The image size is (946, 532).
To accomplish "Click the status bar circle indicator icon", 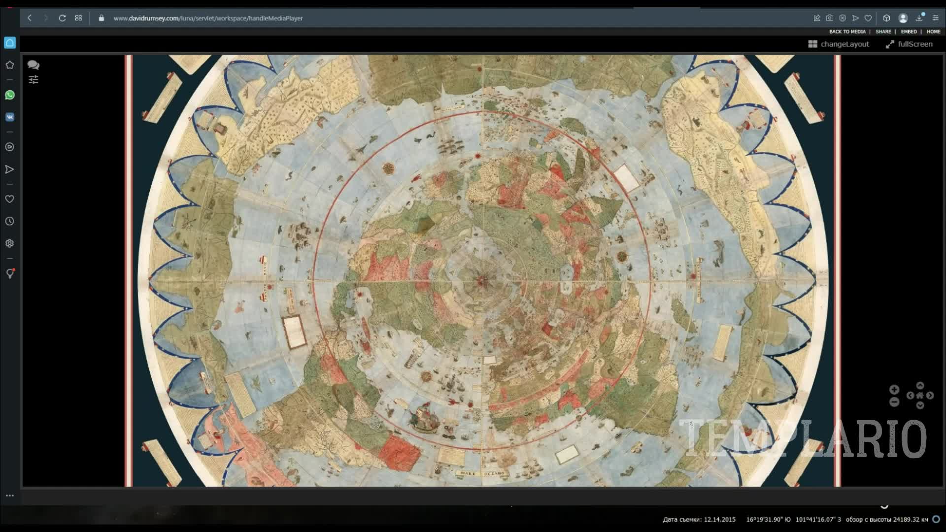I will coord(936,519).
